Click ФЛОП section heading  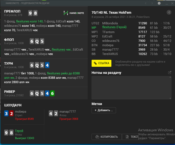coord(9,40)
